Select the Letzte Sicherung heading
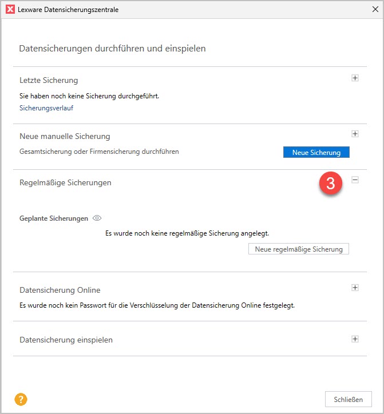This screenshot has width=384, height=414. point(49,80)
